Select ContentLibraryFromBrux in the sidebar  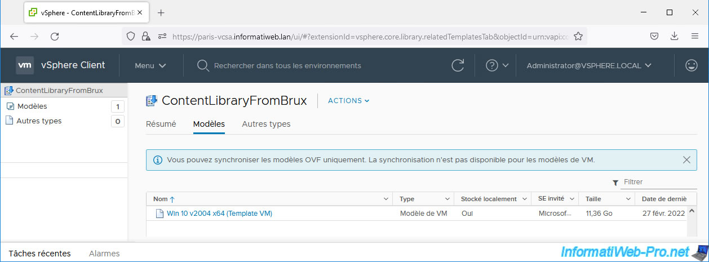point(59,90)
